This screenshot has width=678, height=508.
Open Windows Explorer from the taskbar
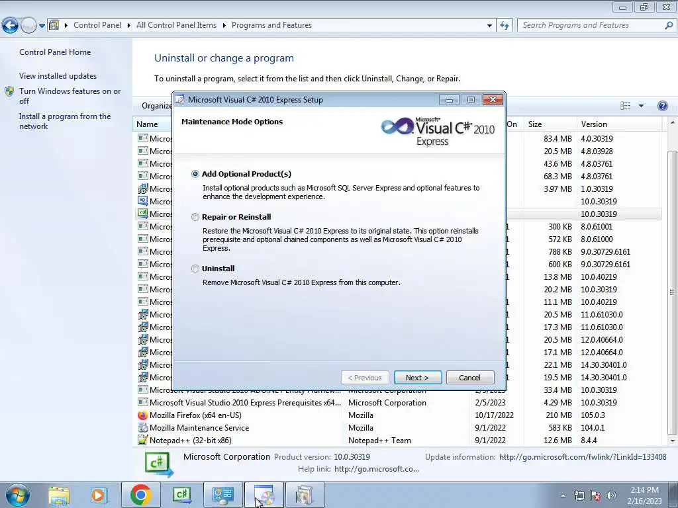59,495
